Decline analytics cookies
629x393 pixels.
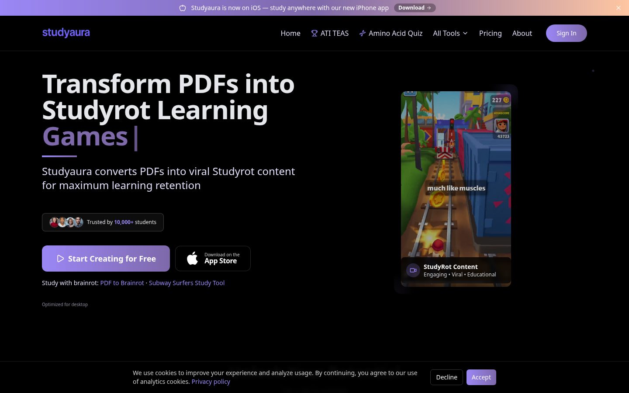[446, 377]
